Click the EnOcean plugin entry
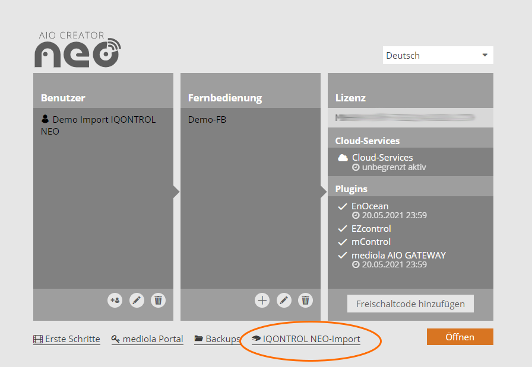The height and width of the screenshot is (367, 532). pos(370,206)
